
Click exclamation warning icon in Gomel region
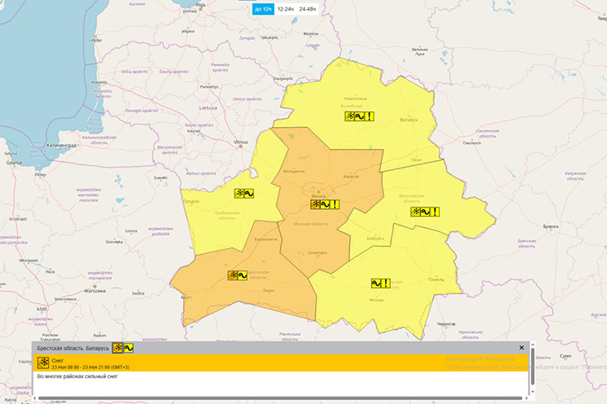tap(386, 283)
